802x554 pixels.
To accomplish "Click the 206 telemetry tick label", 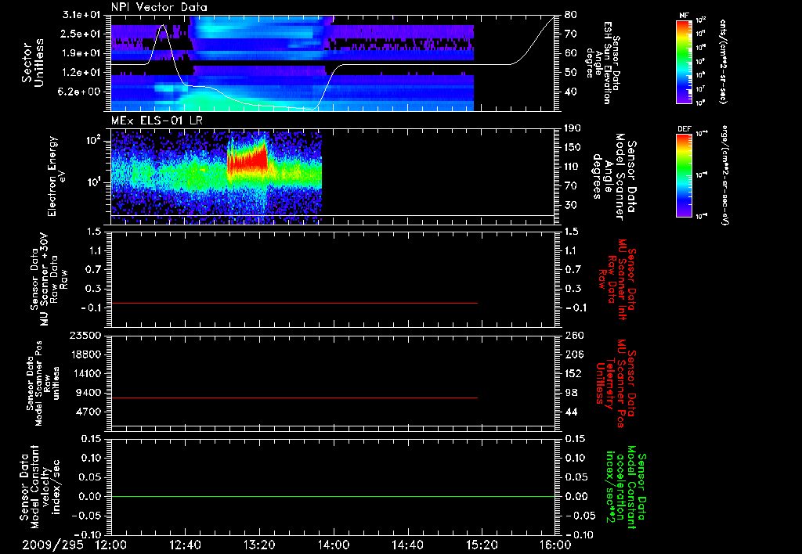I will click(573, 354).
